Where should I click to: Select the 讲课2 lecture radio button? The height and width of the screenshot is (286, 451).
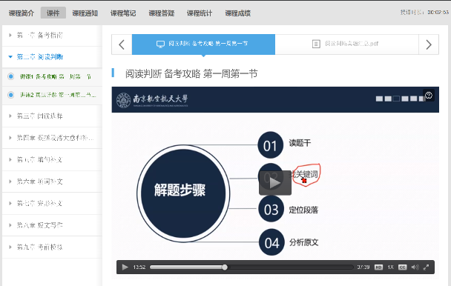(11, 95)
